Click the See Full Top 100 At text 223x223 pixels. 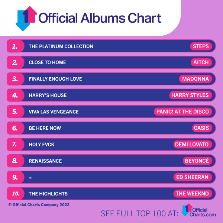[139, 213]
